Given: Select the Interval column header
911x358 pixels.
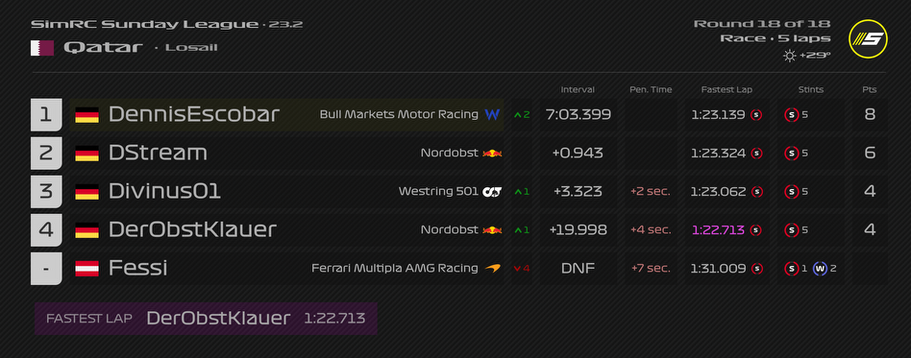Looking at the screenshot, I should (x=578, y=90).
